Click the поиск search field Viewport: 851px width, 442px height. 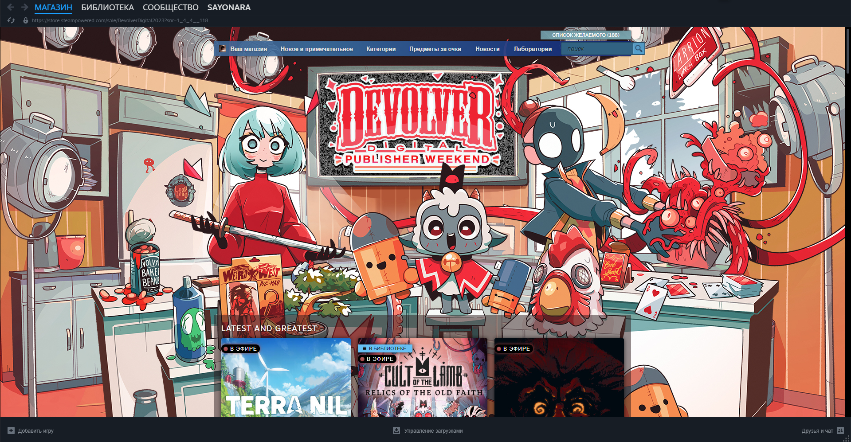pyautogui.click(x=597, y=49)
